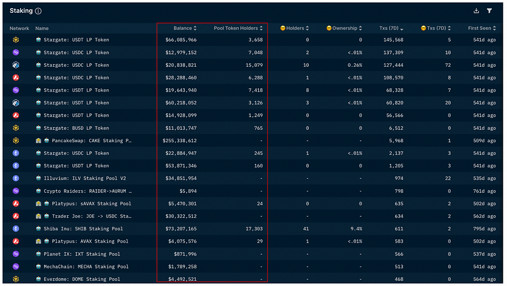Click balance $871,996

[x=185, y=254]
